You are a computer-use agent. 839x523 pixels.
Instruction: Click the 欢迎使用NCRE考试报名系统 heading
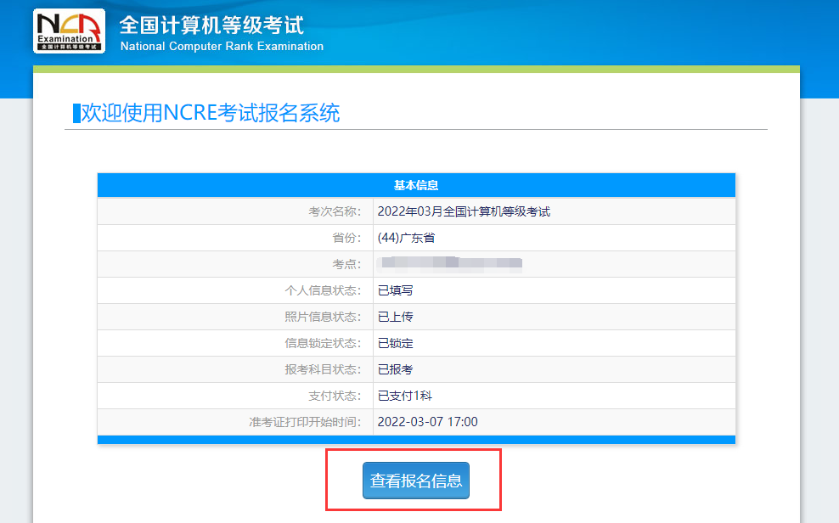(x=208, y=114)
